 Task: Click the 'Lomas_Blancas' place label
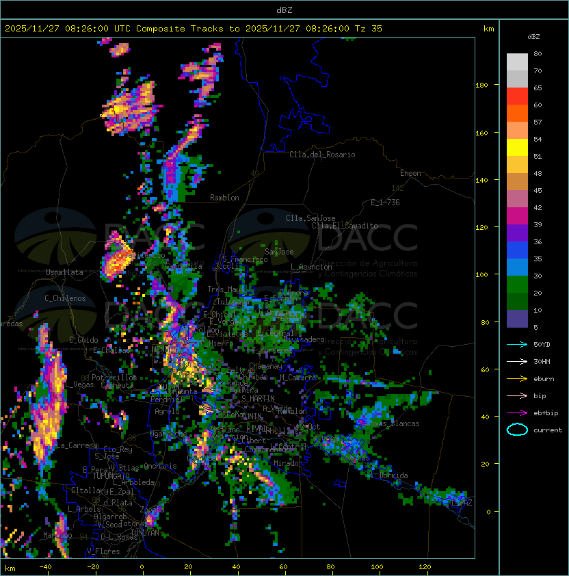pos(391,423)
